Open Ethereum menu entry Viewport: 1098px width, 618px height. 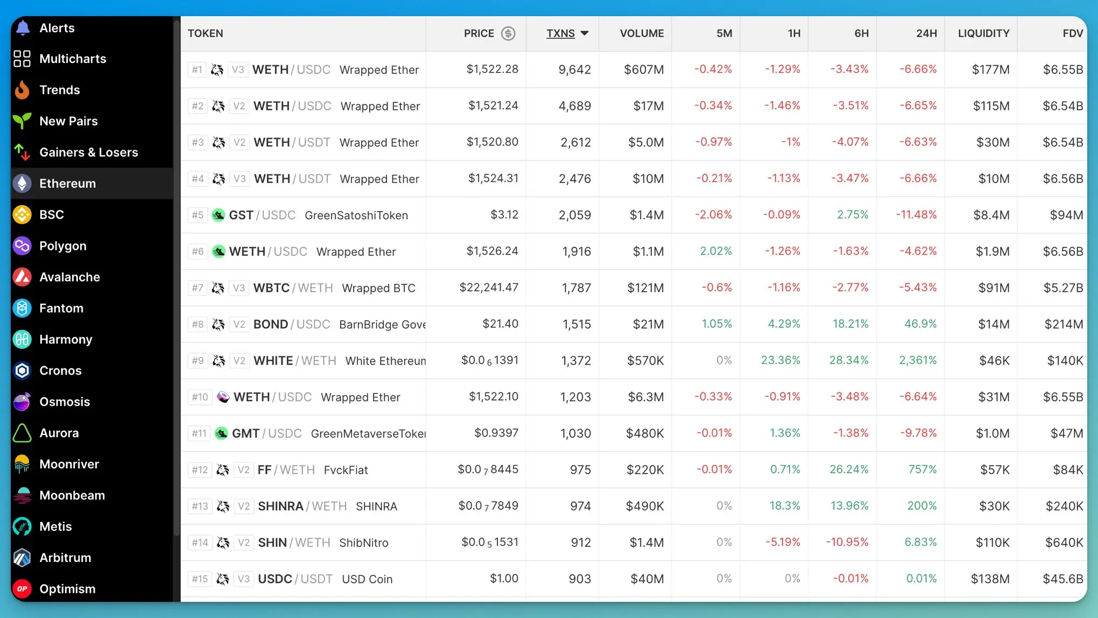click(x=92, y=184)
